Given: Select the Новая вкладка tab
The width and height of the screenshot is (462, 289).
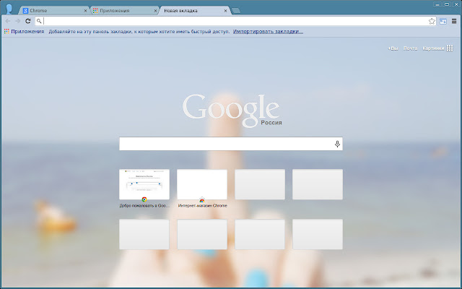Looking at the screenshot, I should (194, 11).
